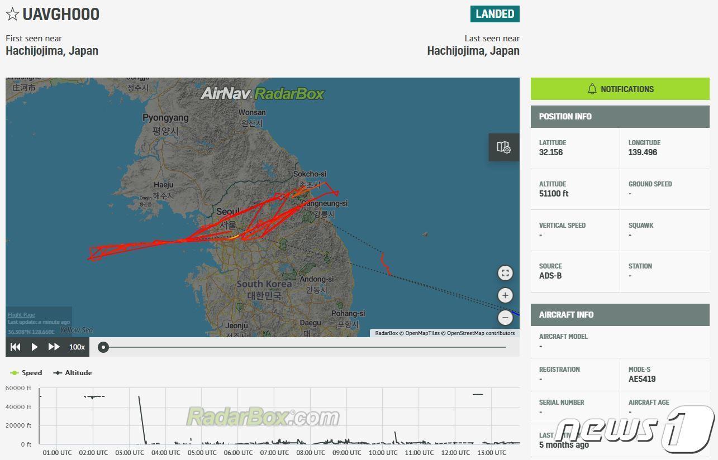
Task: Collapse the Position Info panel header
Action: (x=620, y=117)
